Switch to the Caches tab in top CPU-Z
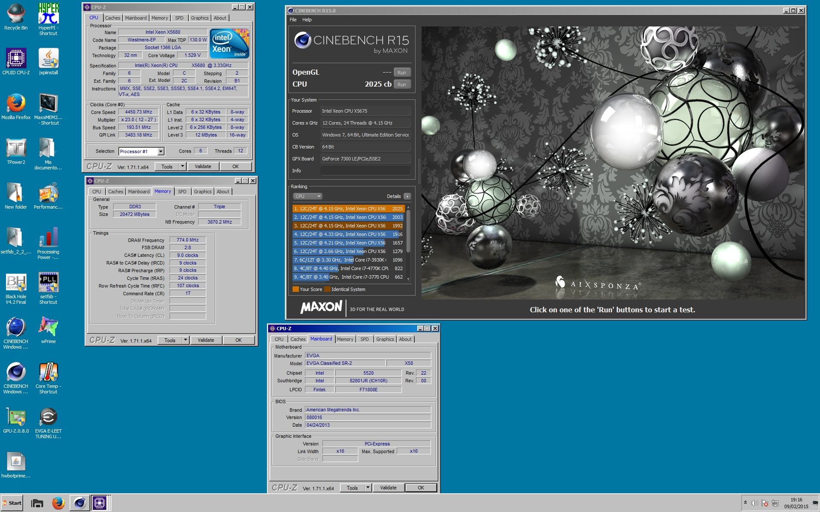 pyautogui.click(x=112, y=18)
